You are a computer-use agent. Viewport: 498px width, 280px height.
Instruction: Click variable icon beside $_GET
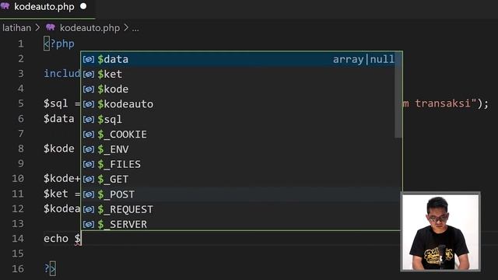click(x=89, y=180)
